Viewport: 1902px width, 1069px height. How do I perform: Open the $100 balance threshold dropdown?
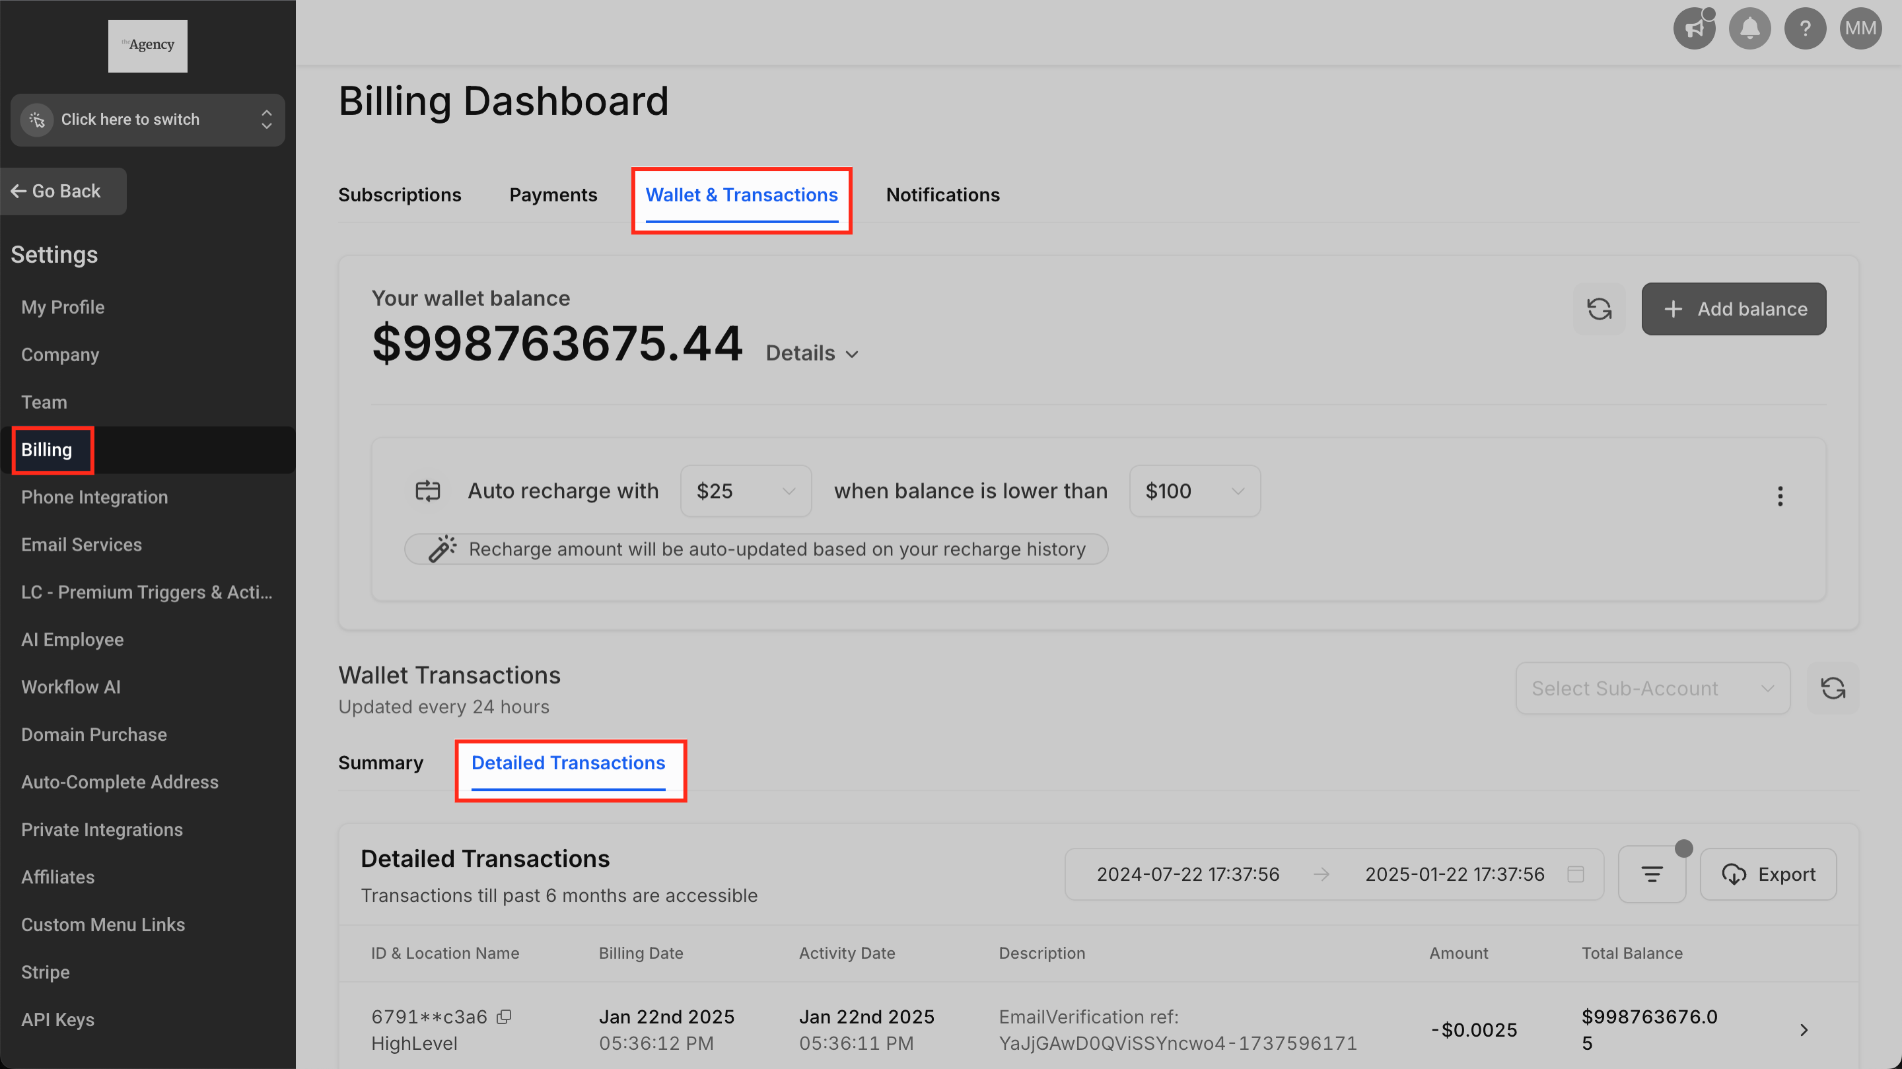tap(1194, 491)
